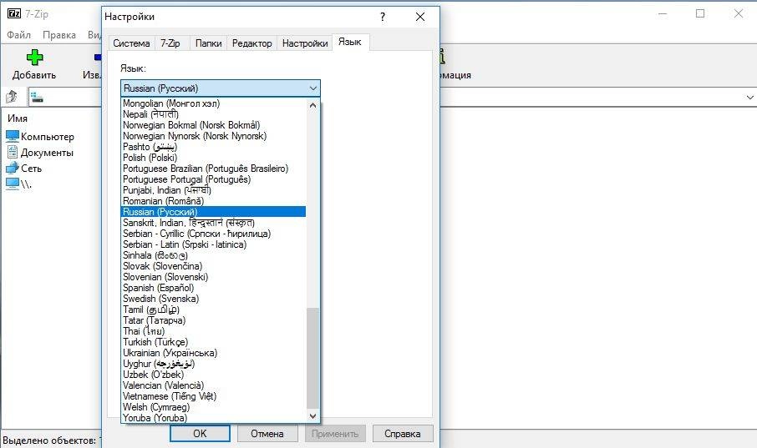Screen dimensions: 757x448
Task: Click the Справка button
Action: click(402, 434)
